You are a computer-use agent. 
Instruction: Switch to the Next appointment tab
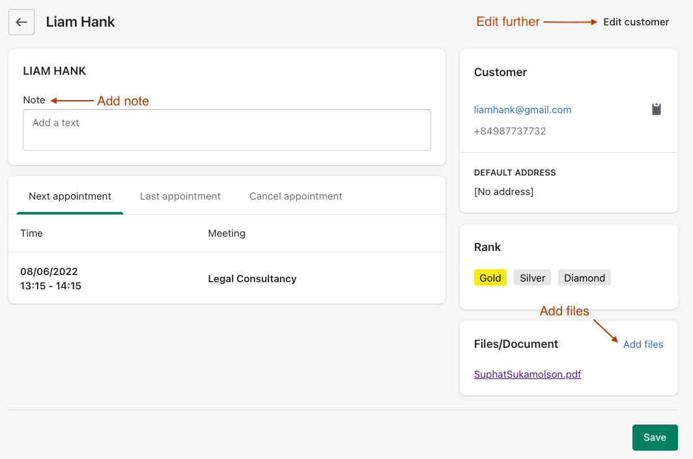tap(70, 196)
